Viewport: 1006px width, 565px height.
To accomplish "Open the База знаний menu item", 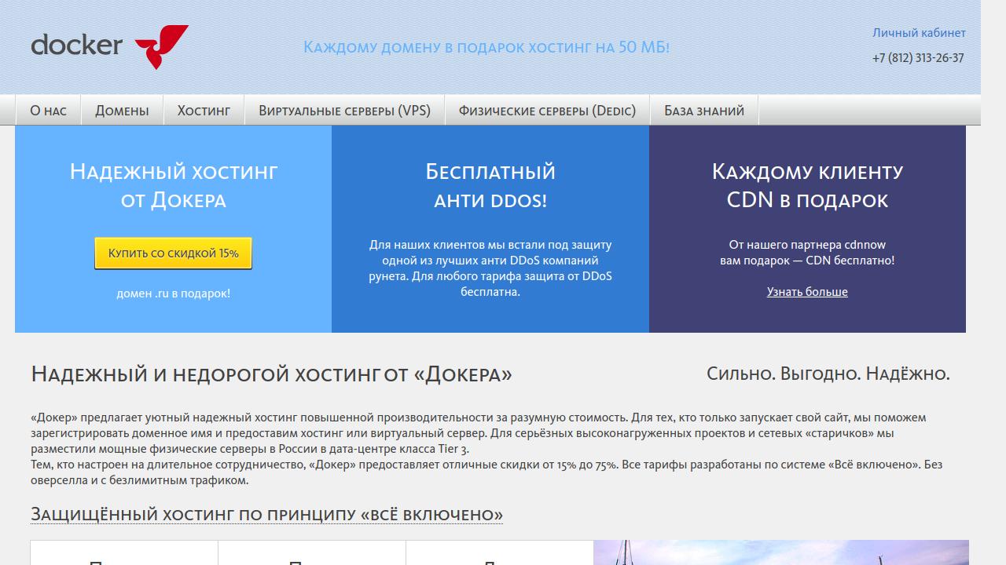I will [x=704, y=111].
